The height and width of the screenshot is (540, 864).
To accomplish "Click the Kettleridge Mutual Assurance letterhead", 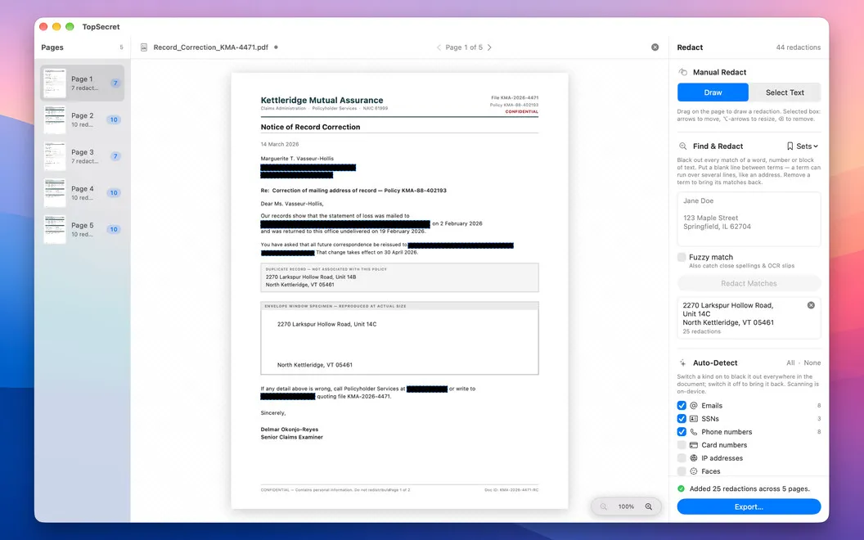I will 322,101.
